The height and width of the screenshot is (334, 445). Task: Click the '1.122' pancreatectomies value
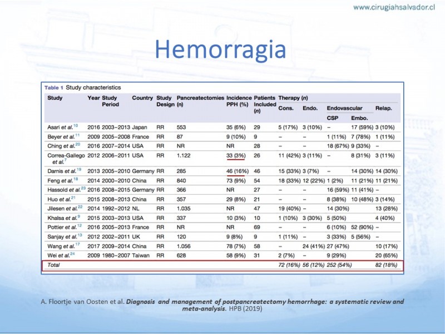tap(184, 155)
